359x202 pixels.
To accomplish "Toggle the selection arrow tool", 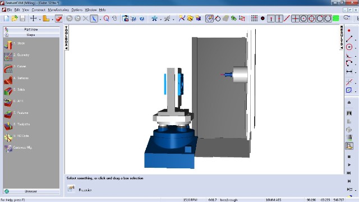I will [x=94, y=19].
